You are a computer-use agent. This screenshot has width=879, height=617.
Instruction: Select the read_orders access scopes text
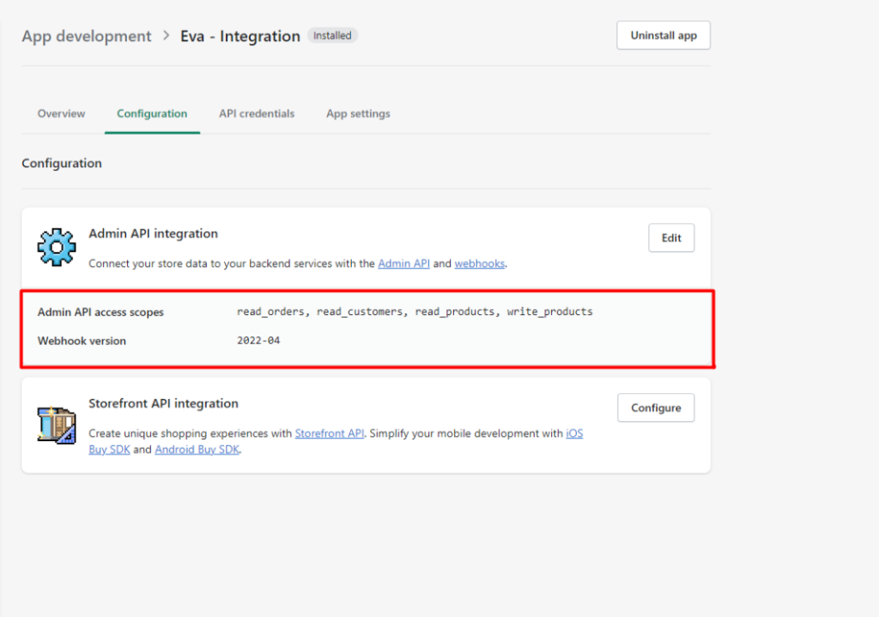pyautogui.click(x=270, y=312)
